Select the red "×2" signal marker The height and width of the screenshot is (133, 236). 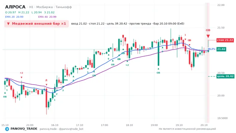pyautogui.click(x=21, y=73)
